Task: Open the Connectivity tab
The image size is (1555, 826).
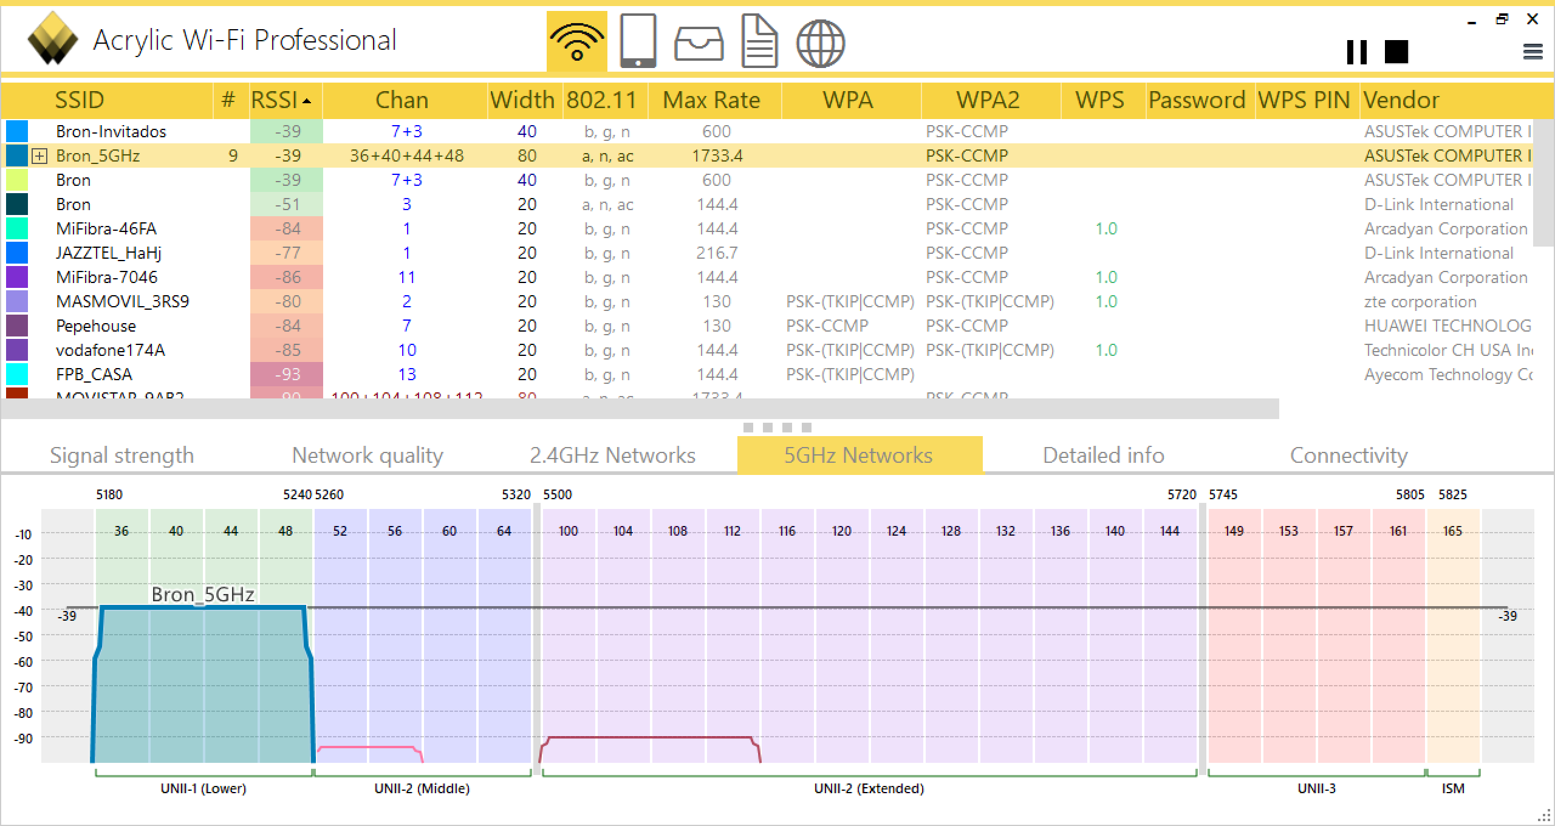Action: [1348, 455]
